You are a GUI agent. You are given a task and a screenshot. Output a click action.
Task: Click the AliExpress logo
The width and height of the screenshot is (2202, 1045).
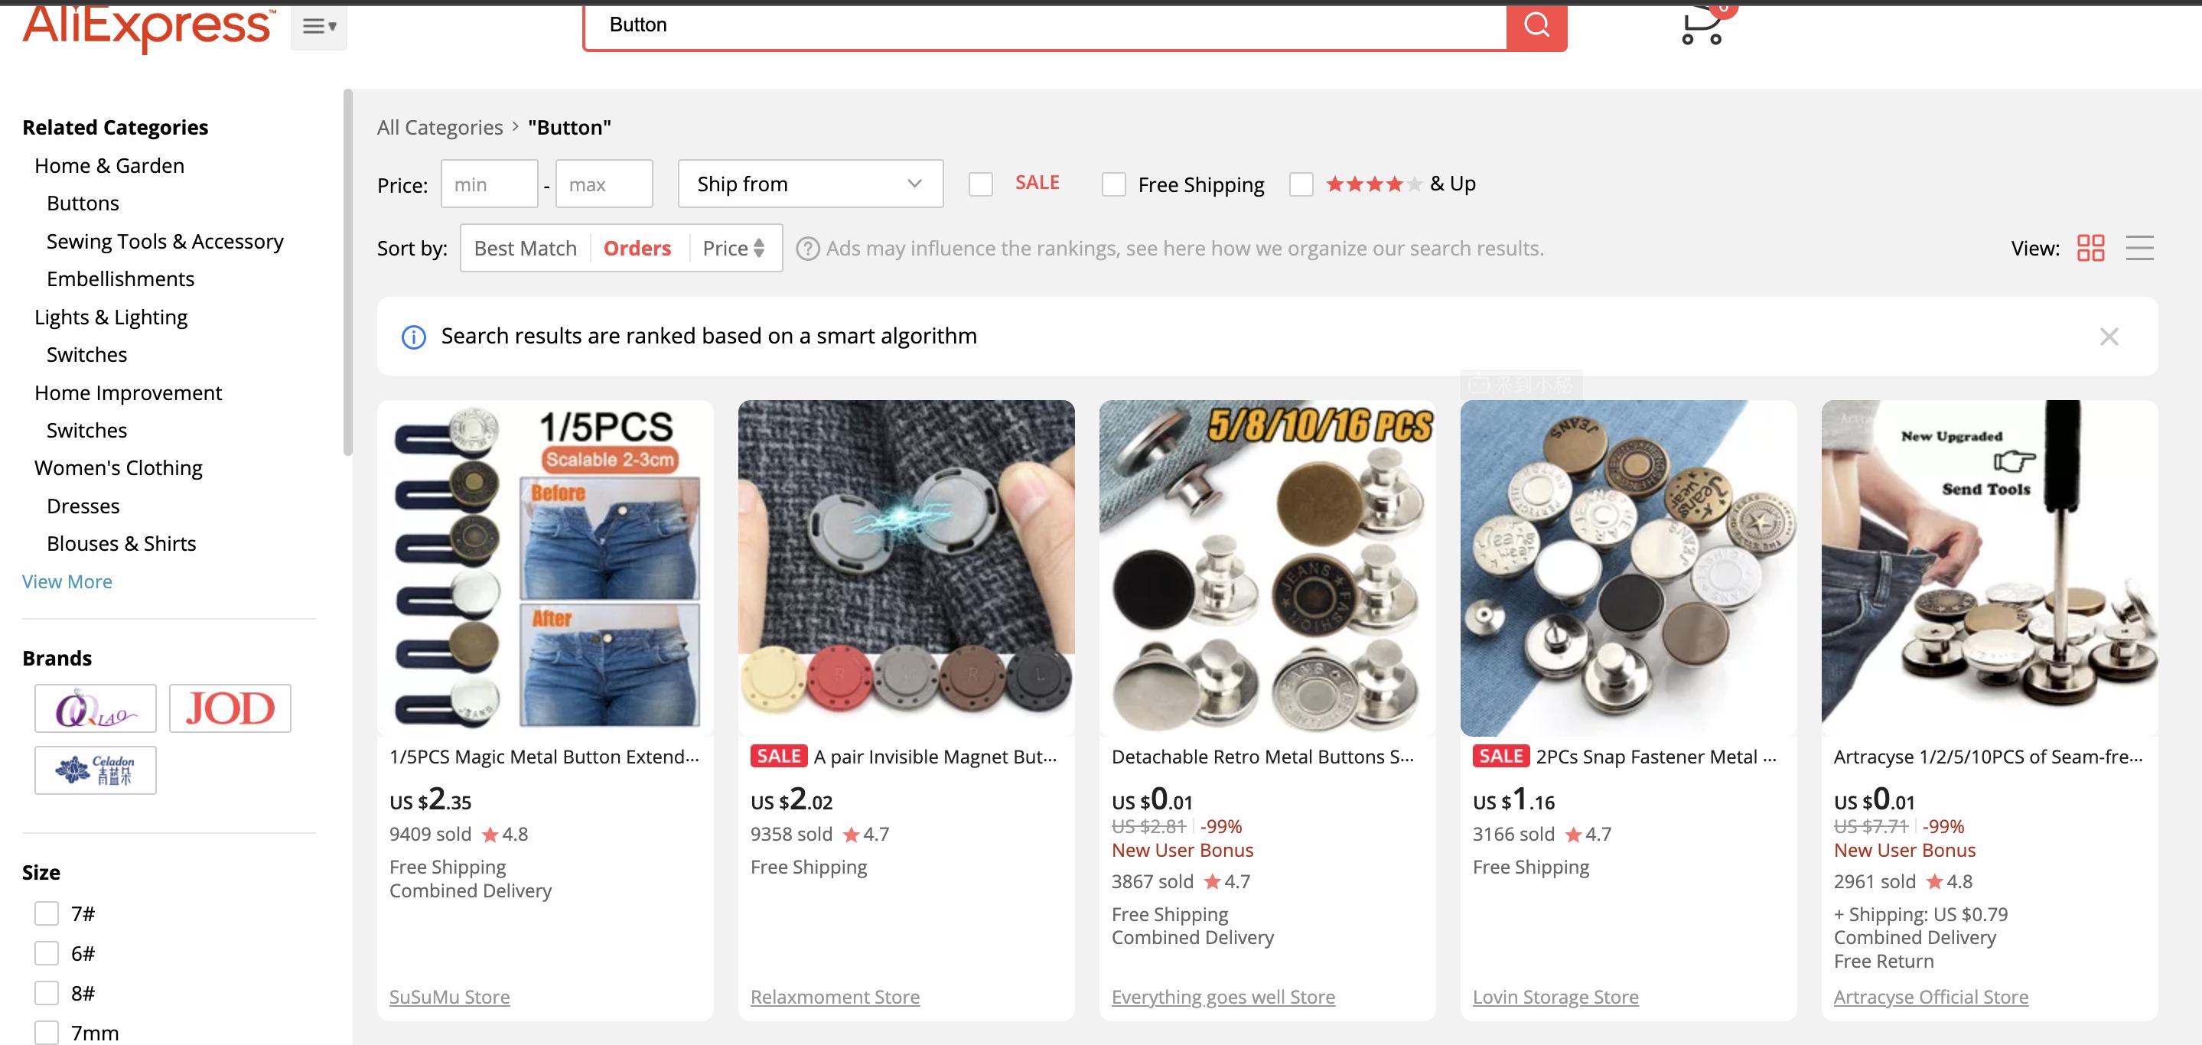click(148, 26)
